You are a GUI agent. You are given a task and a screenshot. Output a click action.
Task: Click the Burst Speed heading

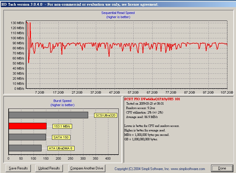[x=62, y=101]
